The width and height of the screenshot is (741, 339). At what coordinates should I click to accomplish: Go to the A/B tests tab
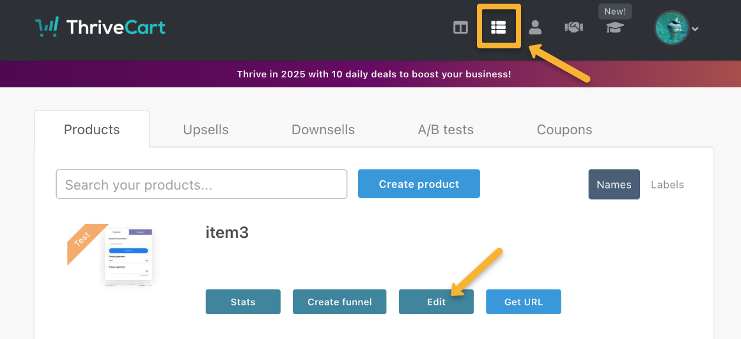(x=446, y=129)
